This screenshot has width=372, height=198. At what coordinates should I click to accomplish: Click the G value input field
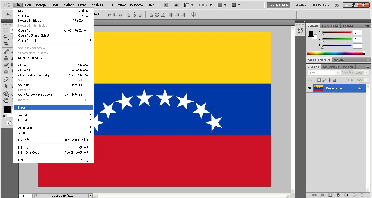click(358, 39)
